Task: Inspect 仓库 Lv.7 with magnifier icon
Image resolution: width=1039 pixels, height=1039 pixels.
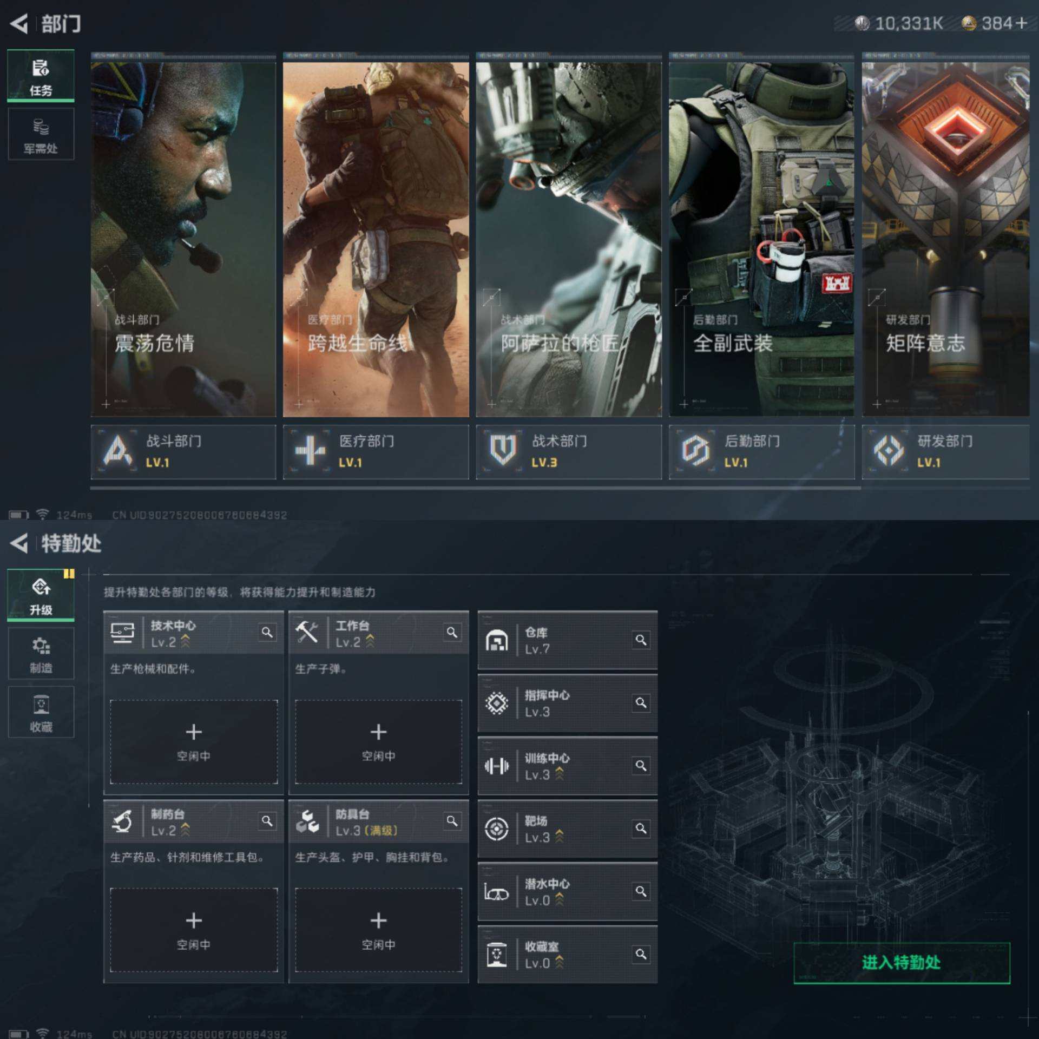Action: coord(641,640)
